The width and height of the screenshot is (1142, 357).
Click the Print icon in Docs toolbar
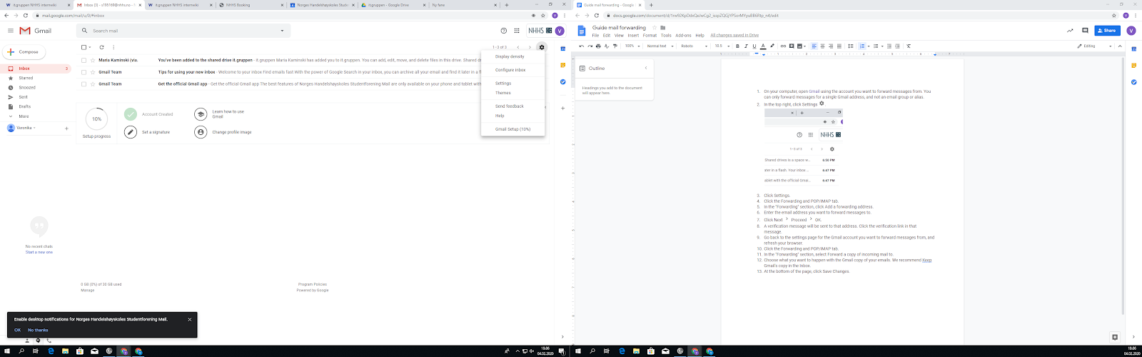pos(599,46)
